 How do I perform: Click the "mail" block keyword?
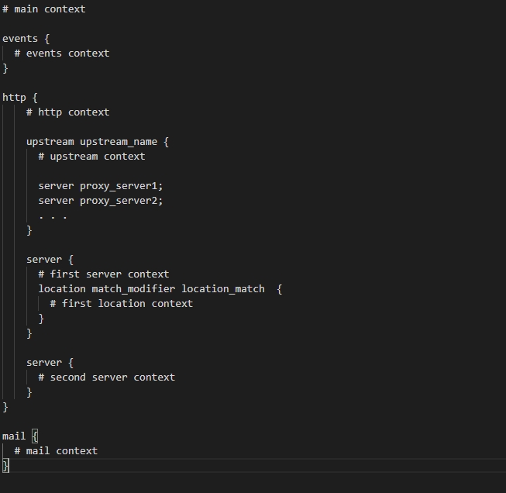[x=14, y=436]
